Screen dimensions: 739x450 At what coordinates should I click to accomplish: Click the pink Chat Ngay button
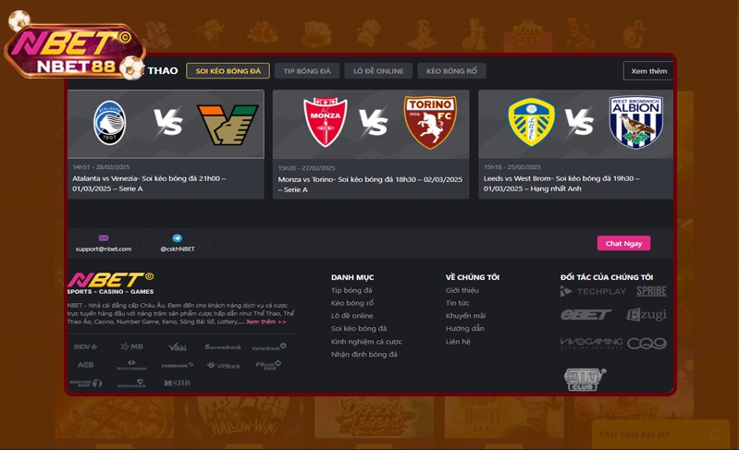click(623, 243)
